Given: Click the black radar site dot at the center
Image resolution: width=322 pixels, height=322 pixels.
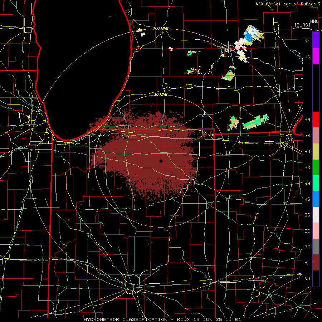Looking at the screenshot, I should (161, 161).
